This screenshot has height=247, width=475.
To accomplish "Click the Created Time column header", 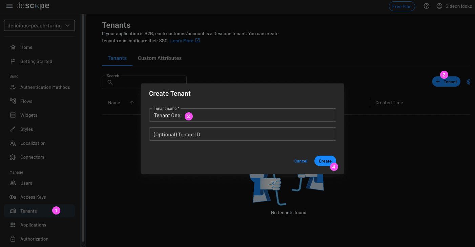I will (x=389, y=103).
